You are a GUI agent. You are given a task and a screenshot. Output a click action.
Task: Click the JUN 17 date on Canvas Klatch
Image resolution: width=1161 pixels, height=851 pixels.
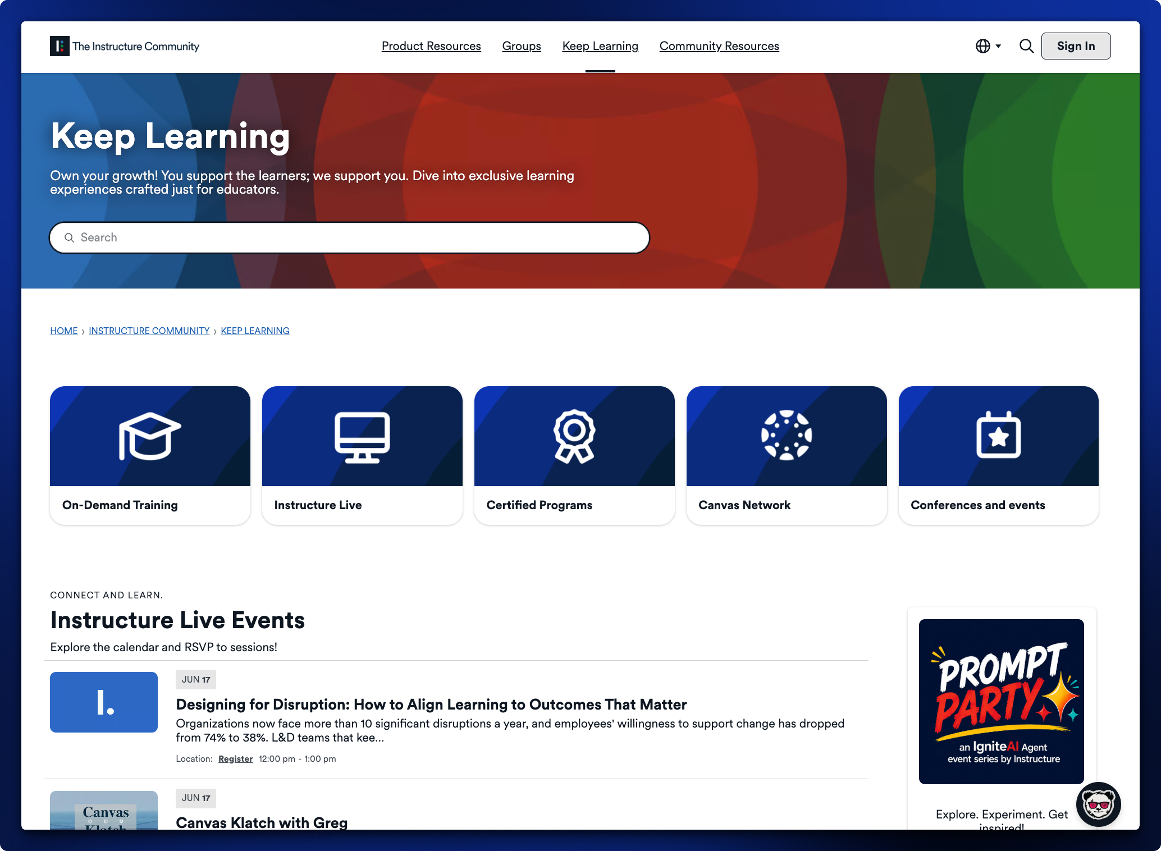pyautogui.click(x=195, y=798)
